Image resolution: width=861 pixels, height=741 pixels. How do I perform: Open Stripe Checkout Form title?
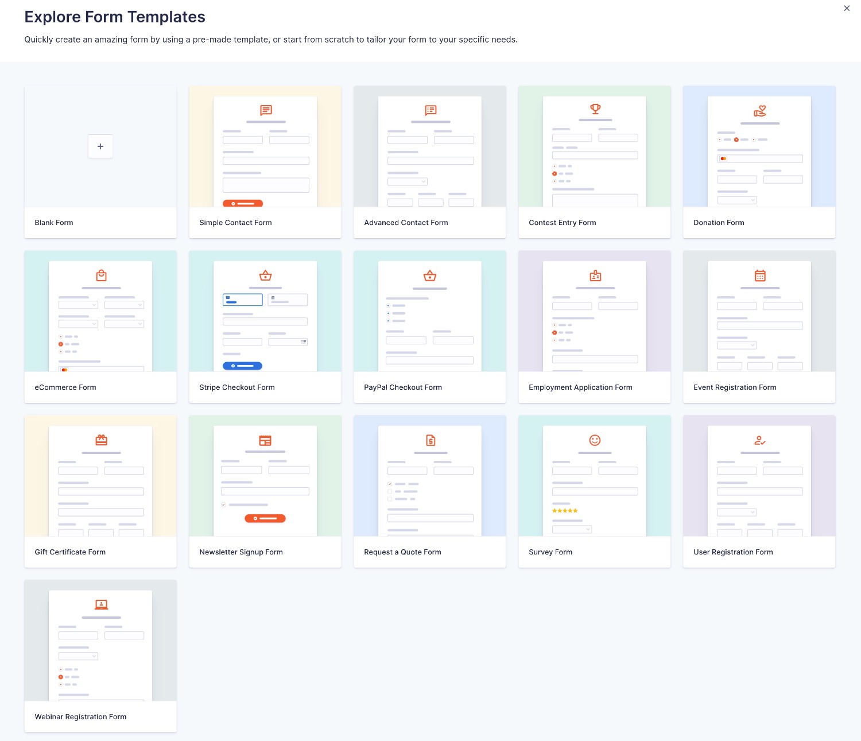237,387
